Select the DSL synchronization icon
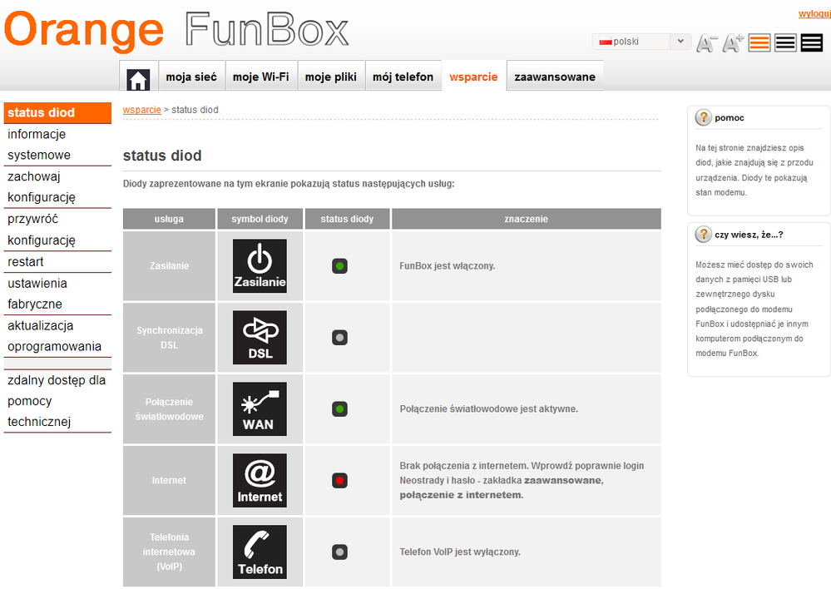Image resolution: width=831 pixels, height=589 pixels. pyautogui.click(x=260, y=337)
